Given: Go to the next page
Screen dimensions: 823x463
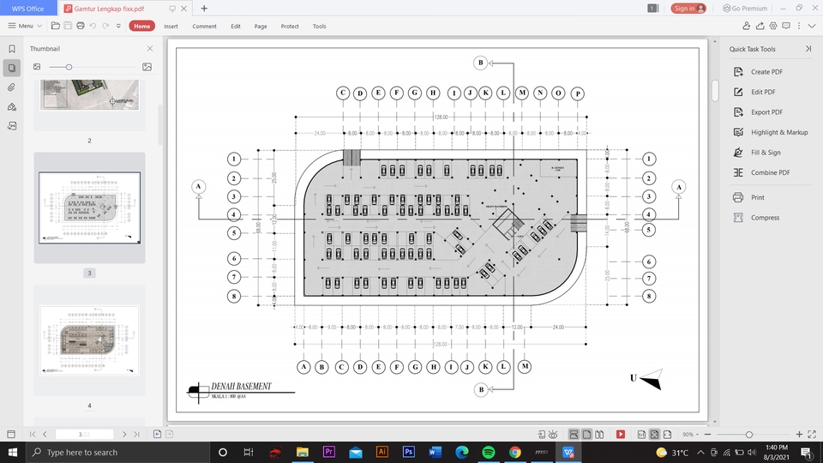Looking at the screenshot, I should (x=123, y=434).
